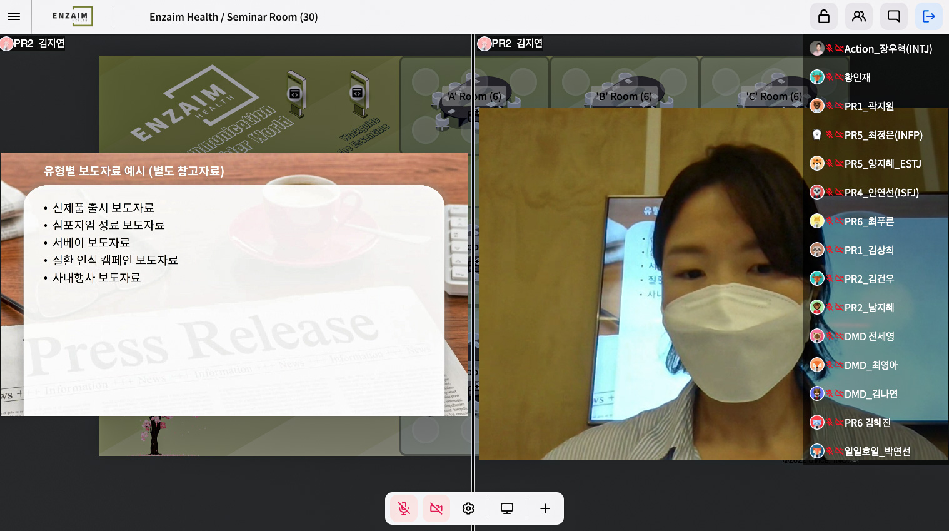Turn on the camera
Viewport: 949px width, 531px height.
pyautogui.click(x=436, y=508)
